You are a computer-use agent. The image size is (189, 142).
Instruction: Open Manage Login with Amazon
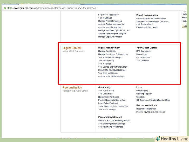(110, 37)
